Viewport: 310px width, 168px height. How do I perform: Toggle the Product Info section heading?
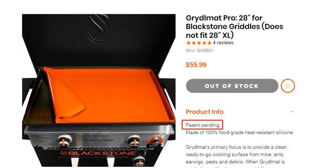(x=204, y=112)
